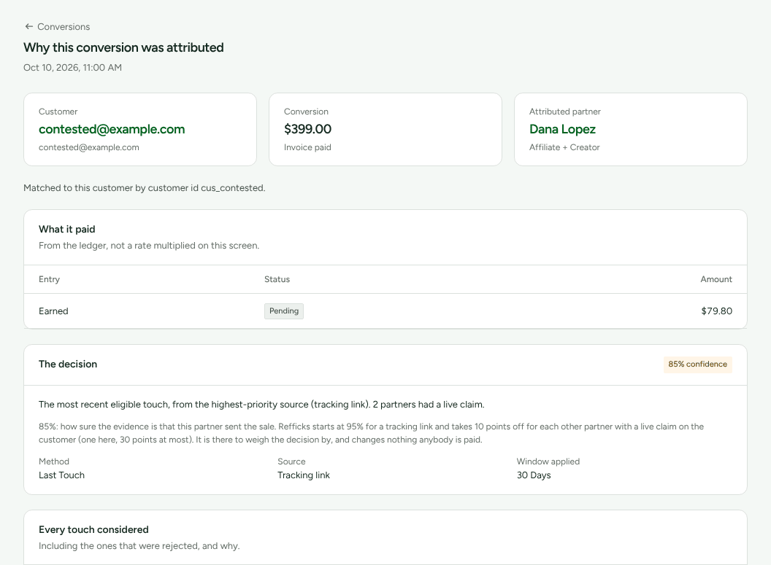The height and width of the screenshot is (565, 771).
Task: Open attributed partner Dana Lopez
Action: (x=562, y=129)
